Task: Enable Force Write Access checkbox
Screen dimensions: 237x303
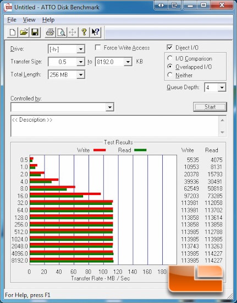Action: pyautogui.click(x=98, y=47)
